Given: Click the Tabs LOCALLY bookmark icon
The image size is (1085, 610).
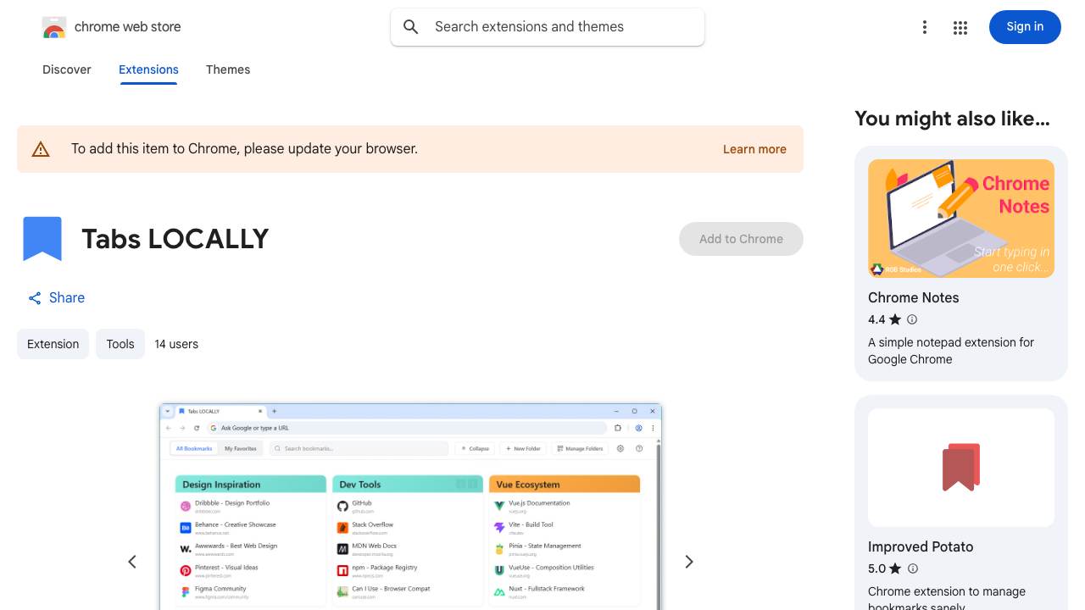Looking at the screenshot, I should point(42,239).
